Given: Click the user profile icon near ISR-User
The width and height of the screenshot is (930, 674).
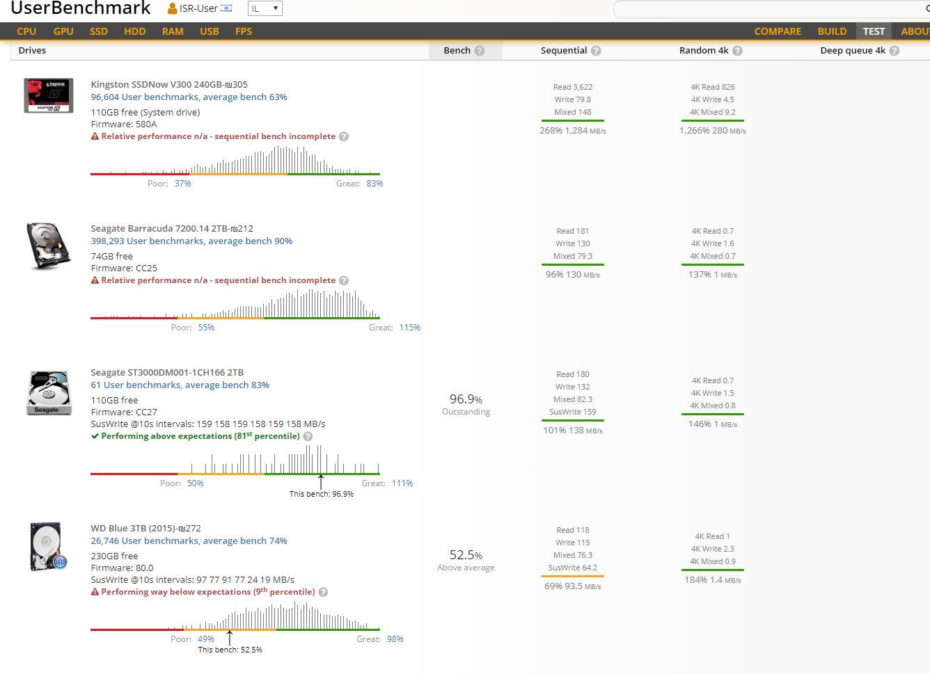Looking at the screenshot, I should (x=172, y=8).
